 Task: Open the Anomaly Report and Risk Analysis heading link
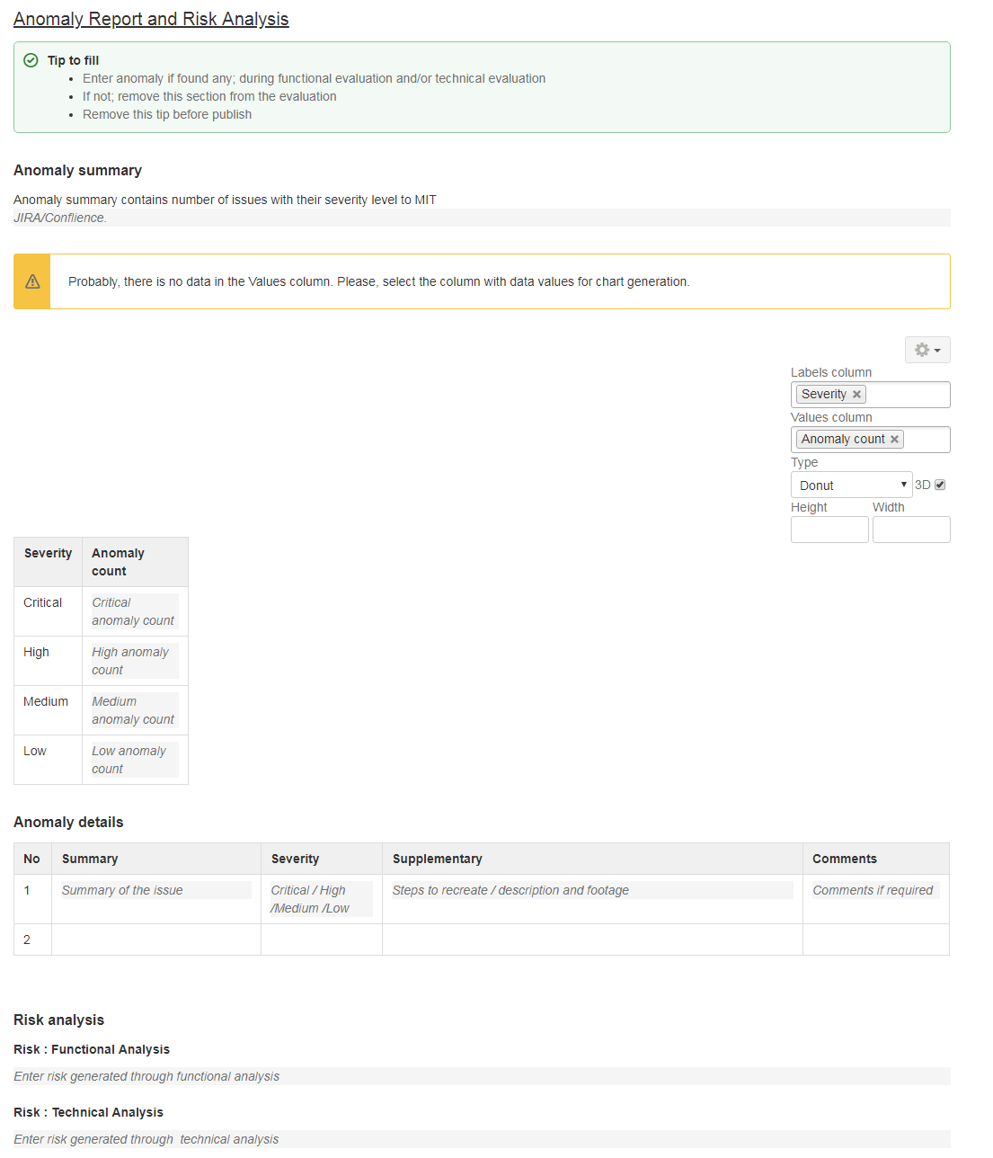(151, 19)
